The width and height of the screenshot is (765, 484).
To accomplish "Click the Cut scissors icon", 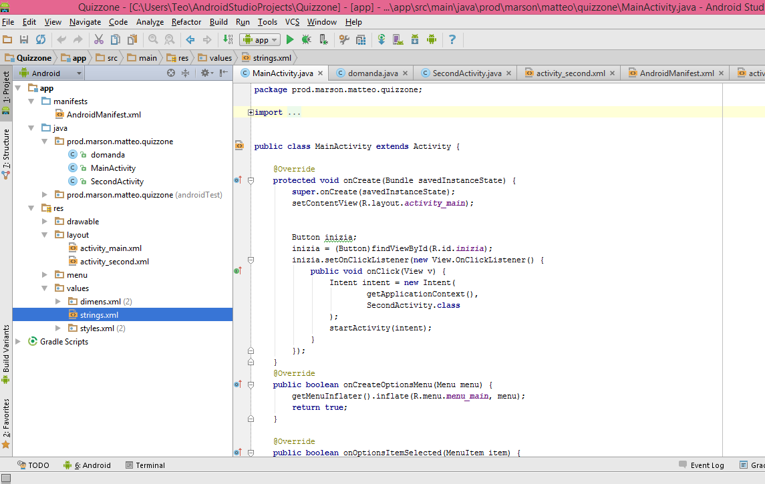I will pos(99,39).
